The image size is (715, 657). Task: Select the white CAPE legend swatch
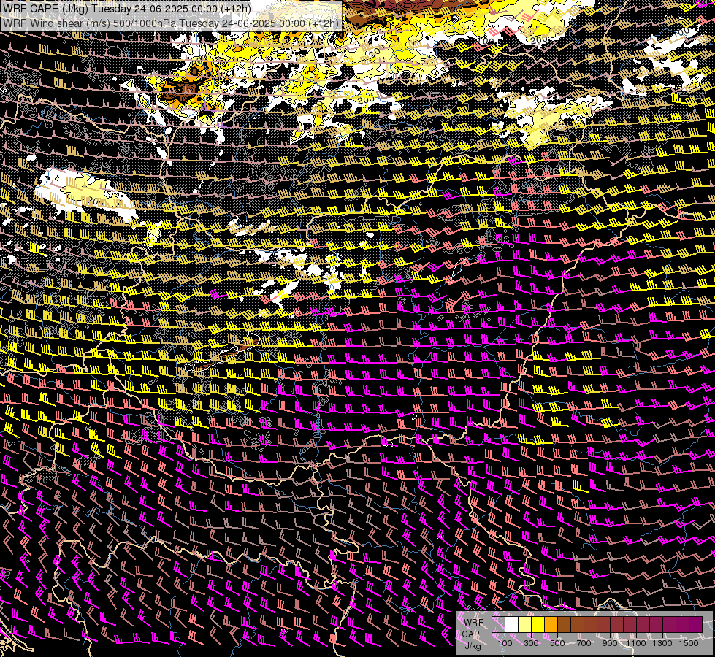pyautogui.click(x=512, y=624)
